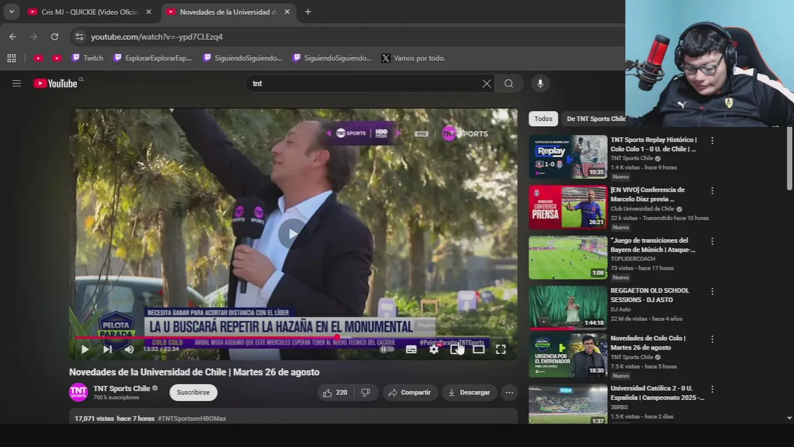Mute the video volume

[x=129, y=350]
